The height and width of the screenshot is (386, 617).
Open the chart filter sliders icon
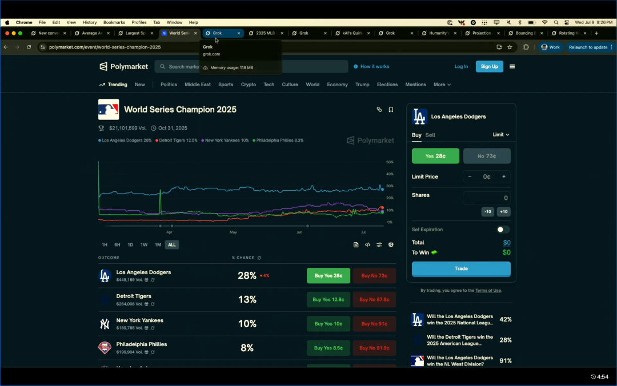pyautogui.click(x=379, y=245)
